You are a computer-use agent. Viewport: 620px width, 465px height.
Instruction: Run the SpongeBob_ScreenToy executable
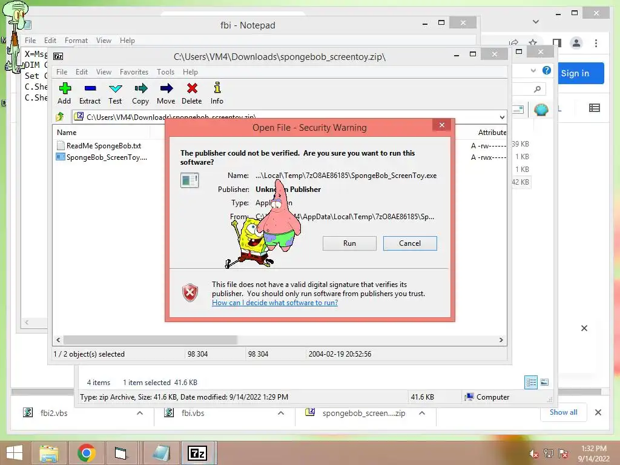[349, 243]
